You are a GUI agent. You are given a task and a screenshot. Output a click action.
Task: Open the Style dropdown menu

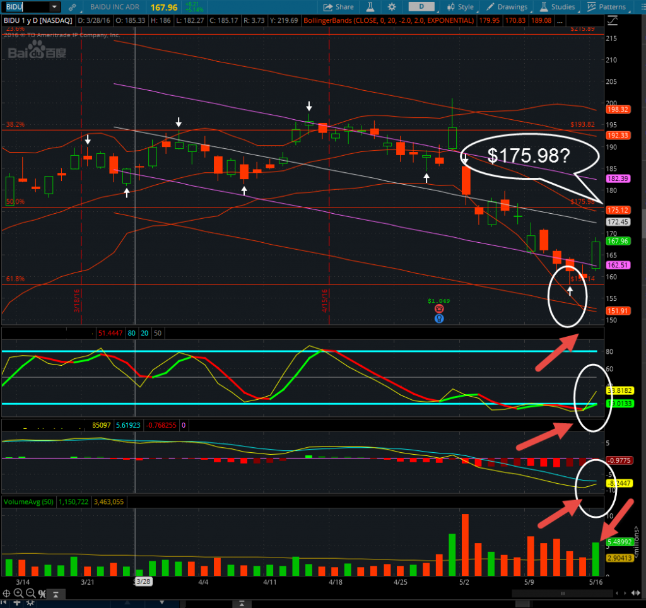click(461, 7)
